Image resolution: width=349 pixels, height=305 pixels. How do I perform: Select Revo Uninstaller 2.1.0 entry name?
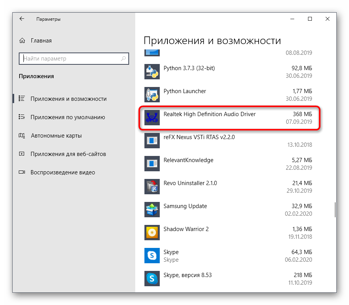click(x=190, y=183)
